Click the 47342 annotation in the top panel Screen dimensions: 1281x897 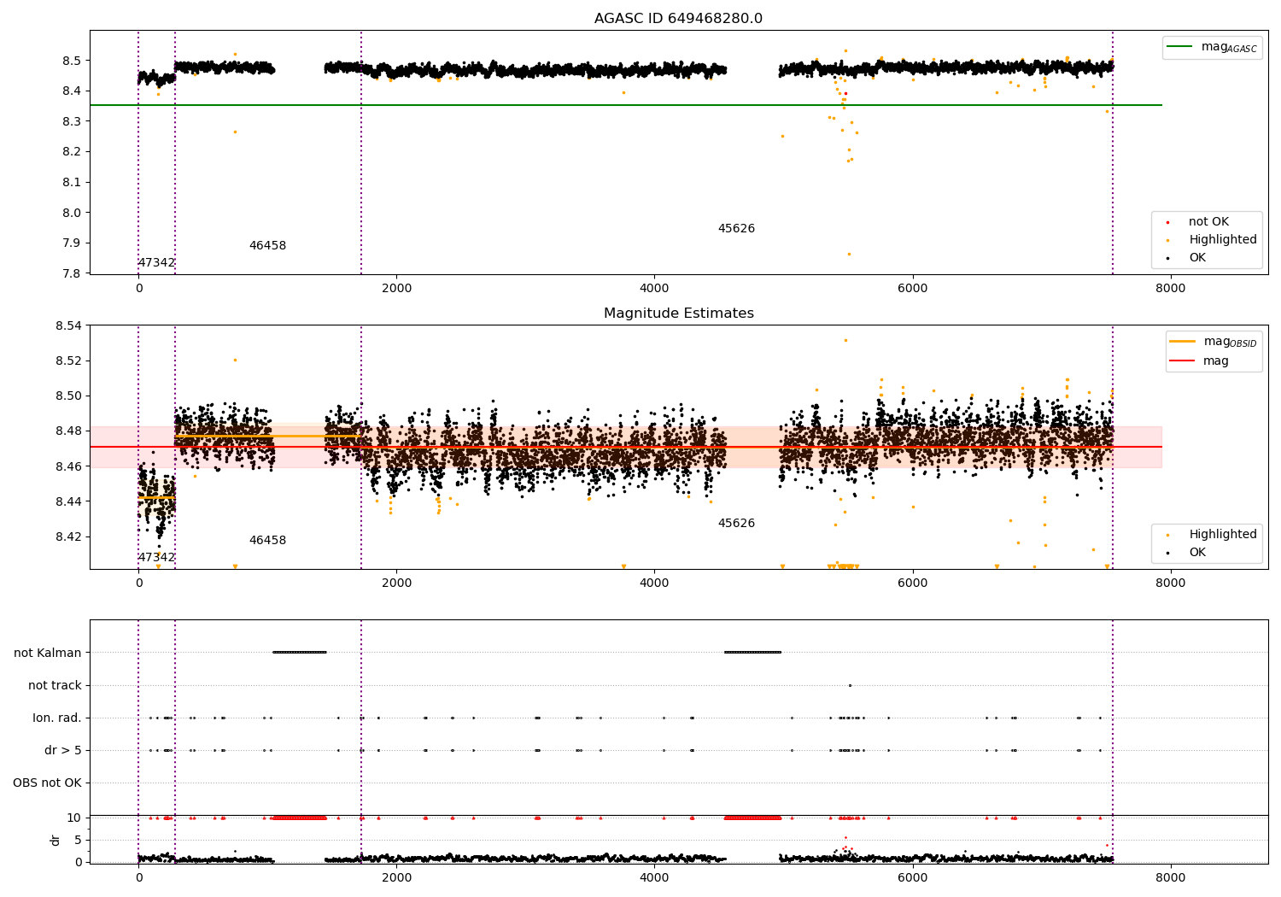click(156, 263)
